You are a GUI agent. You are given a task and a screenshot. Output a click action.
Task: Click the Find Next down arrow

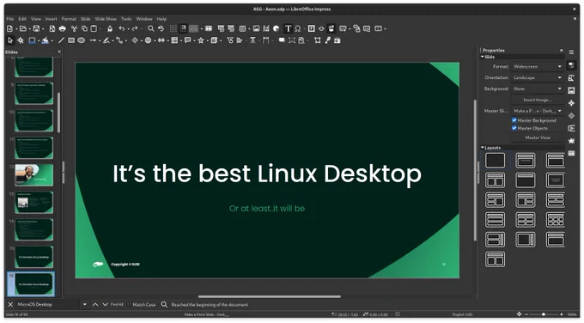tap(105, 305)
